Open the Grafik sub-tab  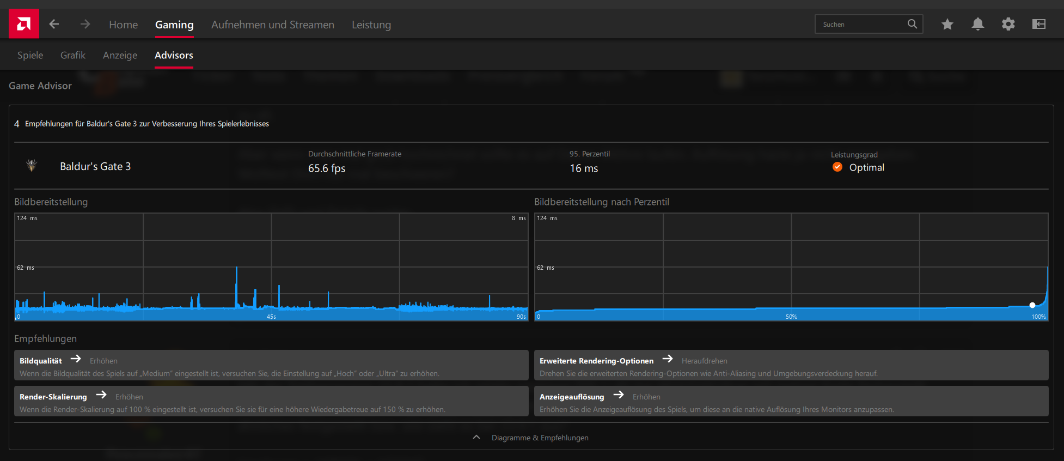coord(73,55)
